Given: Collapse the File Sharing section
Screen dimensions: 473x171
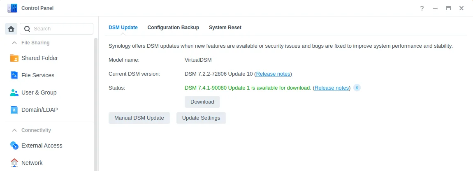Looking at the screenshot, I should pos(14,43).
